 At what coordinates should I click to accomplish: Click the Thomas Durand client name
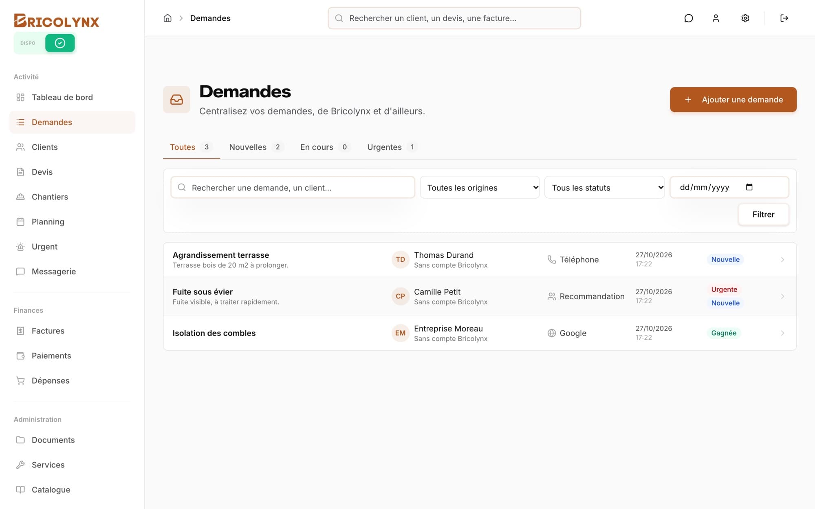click(x=444, y=255)
